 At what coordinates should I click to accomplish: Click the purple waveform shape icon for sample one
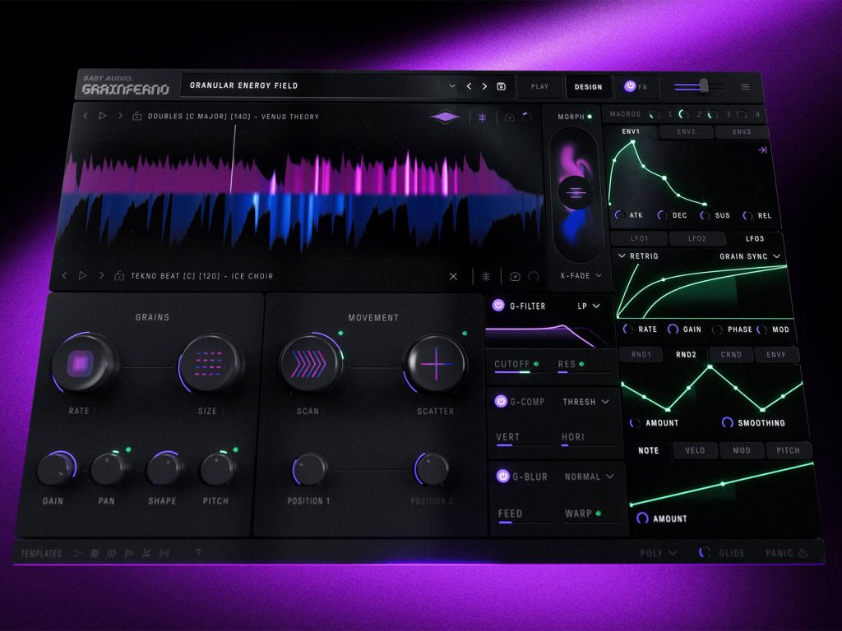[445, 117]
